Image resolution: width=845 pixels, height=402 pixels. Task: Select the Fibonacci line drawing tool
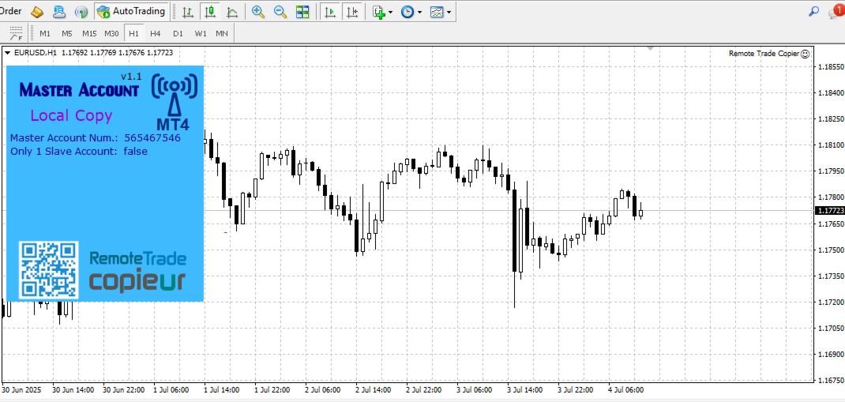point(16,33)
